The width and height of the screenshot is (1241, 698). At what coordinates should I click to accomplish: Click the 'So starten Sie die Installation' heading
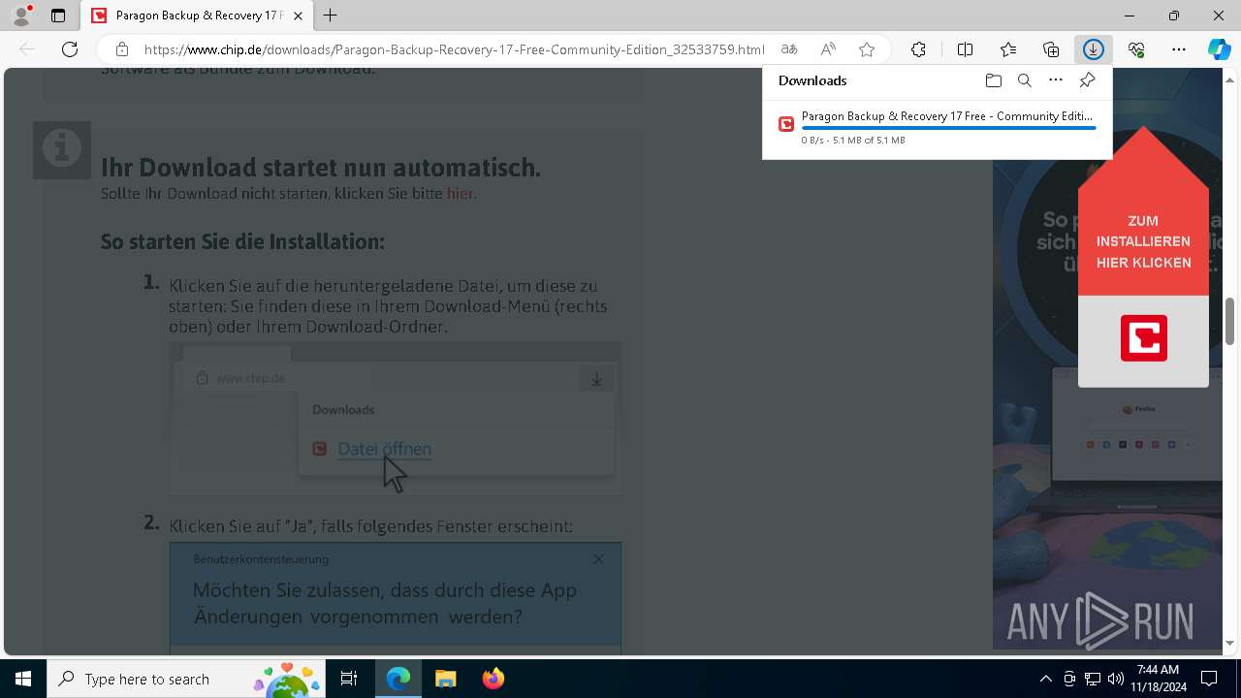click(242, 241)
